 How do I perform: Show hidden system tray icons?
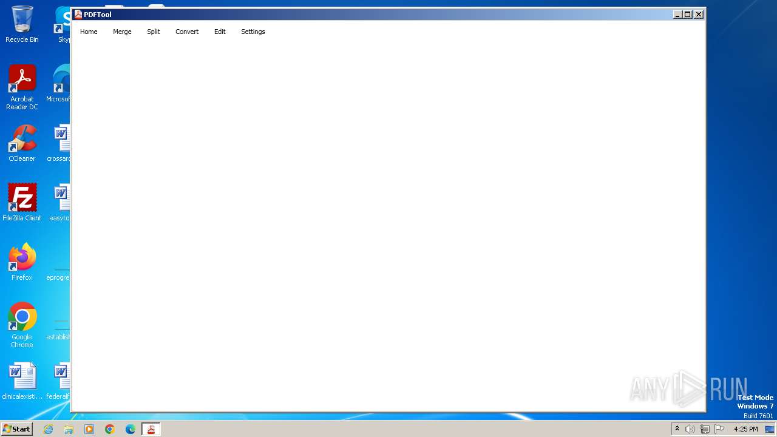[x=677, y=429]
